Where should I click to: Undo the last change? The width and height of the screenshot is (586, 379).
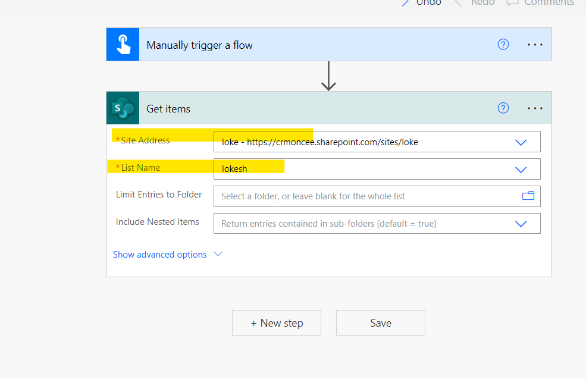[422, 2]
